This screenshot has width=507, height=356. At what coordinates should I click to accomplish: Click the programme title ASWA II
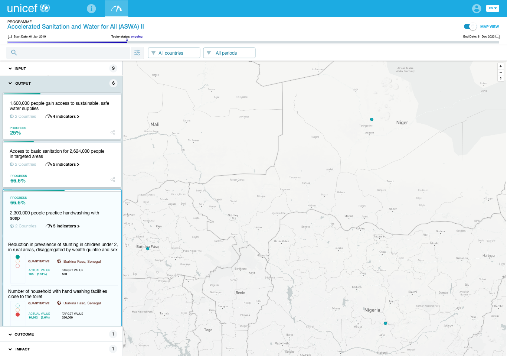coord(76,27)
